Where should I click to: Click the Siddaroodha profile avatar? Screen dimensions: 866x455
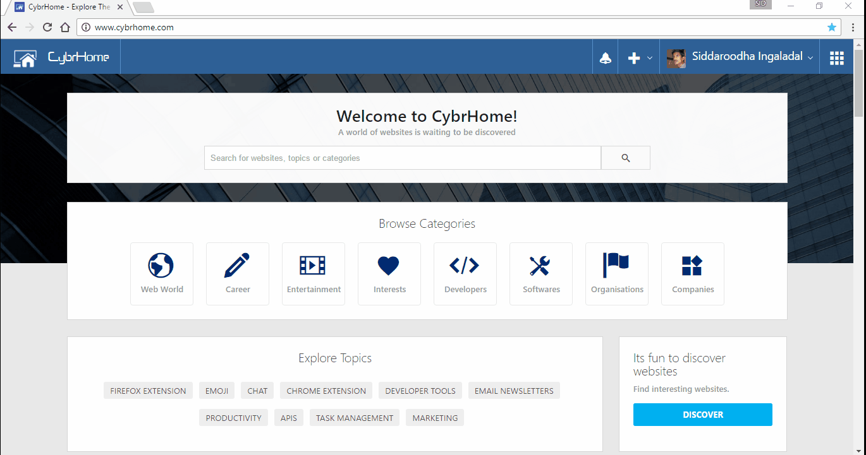pos(676,58)
